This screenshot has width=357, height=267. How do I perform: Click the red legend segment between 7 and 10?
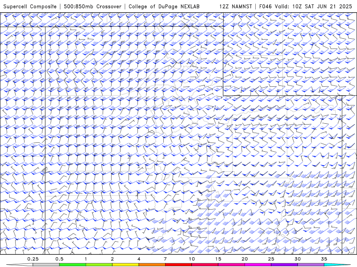pos(178,265)
